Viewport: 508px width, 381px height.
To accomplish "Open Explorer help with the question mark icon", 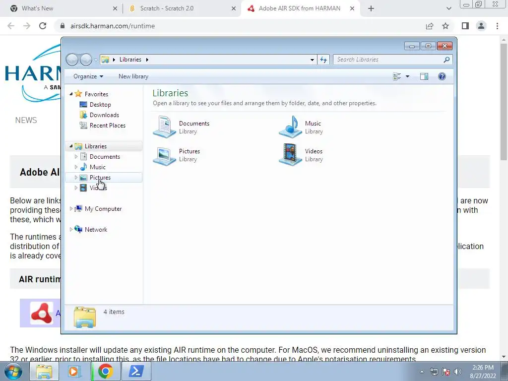I will (442, 76).
